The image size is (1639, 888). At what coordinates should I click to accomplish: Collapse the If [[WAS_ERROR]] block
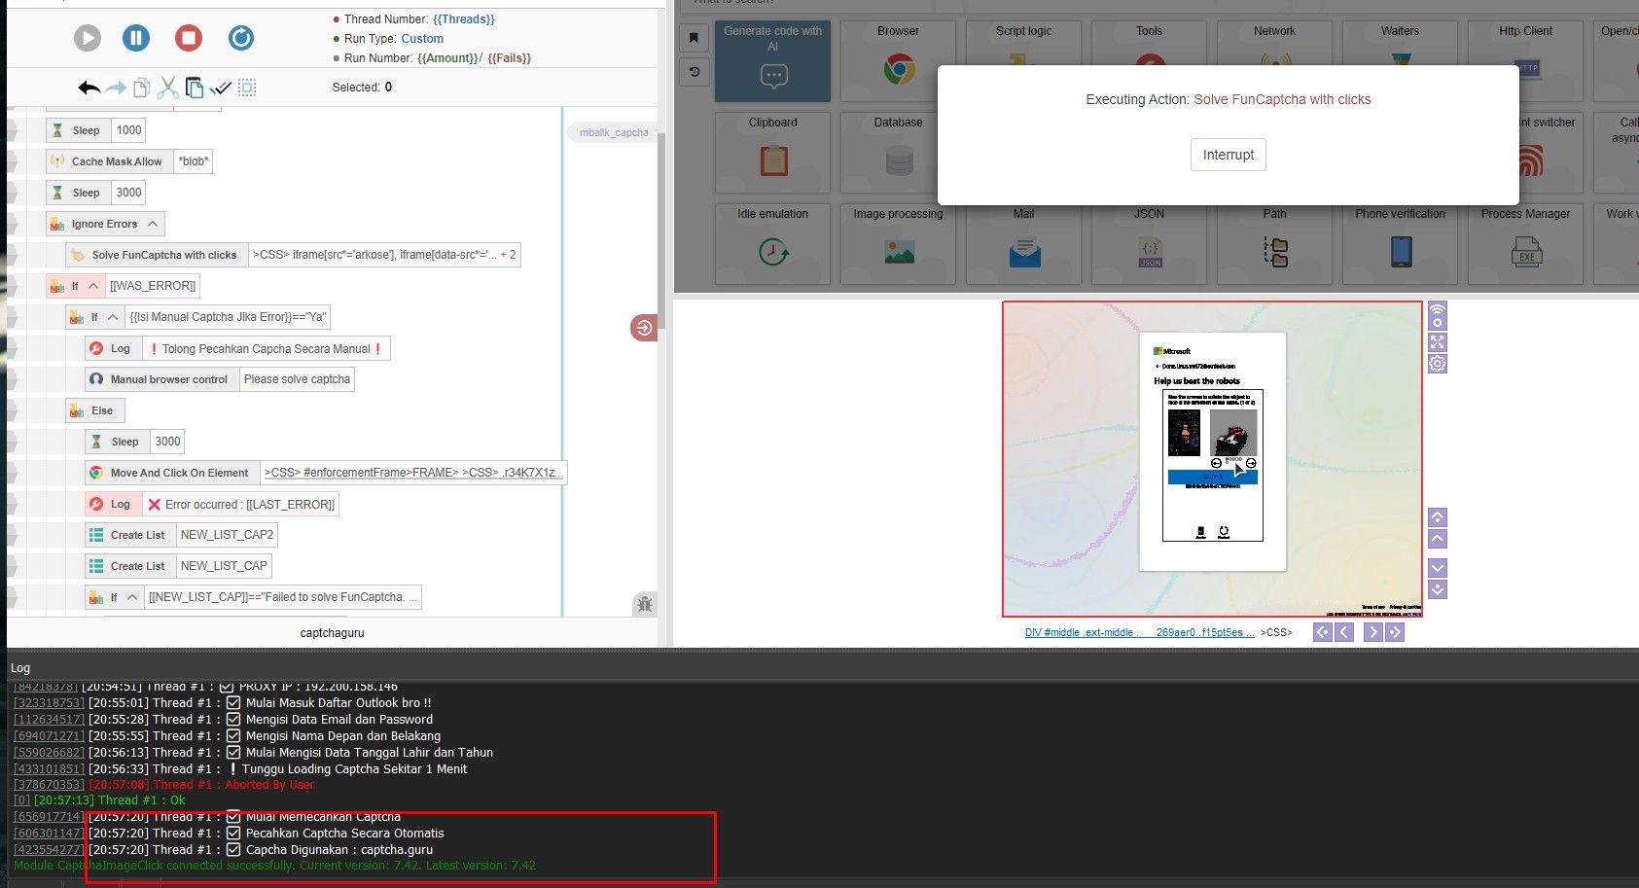(91, 285)
